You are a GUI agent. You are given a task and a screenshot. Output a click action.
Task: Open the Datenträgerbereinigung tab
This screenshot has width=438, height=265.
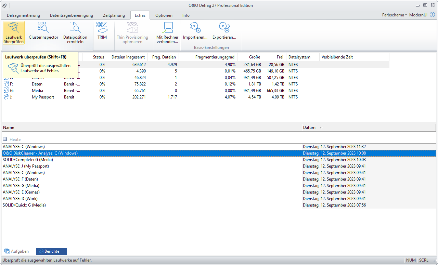[72, 15]
